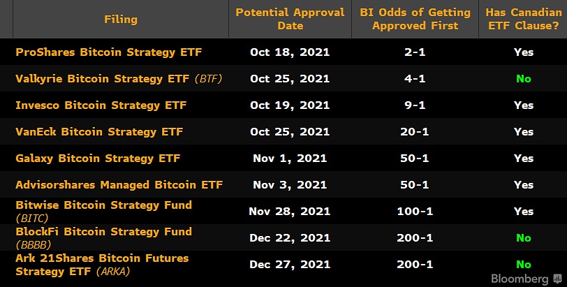
Task: Click the Bloomberg logo text
Action: click(524, 278)
